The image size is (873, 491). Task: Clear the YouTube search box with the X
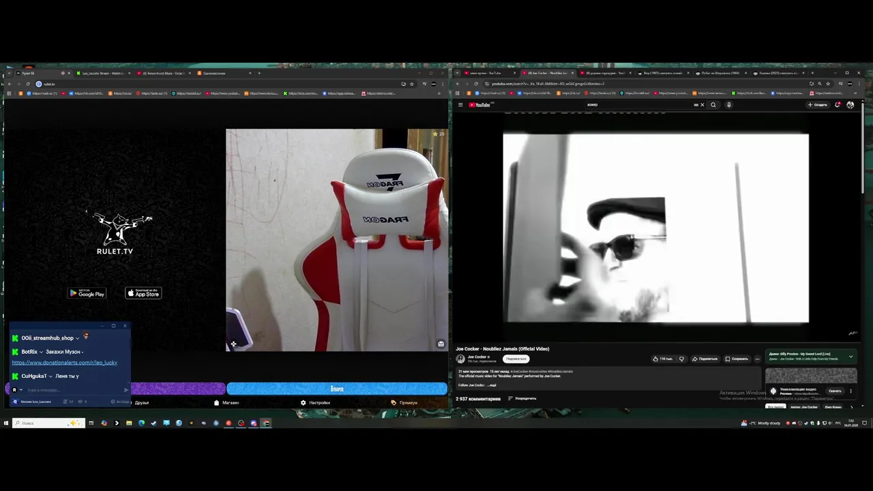point(702,105)
